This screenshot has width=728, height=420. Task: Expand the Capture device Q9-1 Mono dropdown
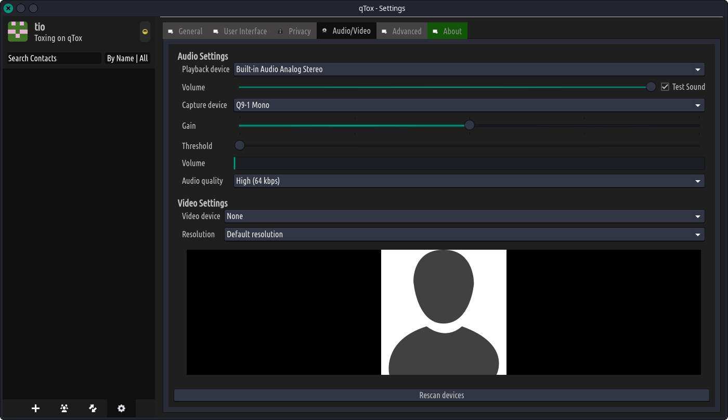coord(469,105)
